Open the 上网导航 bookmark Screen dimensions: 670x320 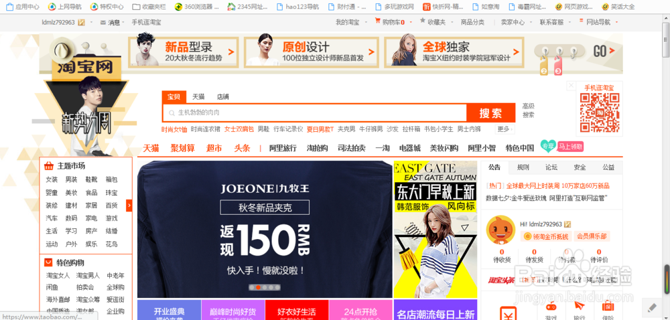click(64, 7)
